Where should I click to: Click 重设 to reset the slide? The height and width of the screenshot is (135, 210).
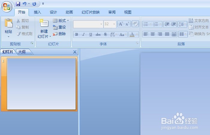pos(59,27)
